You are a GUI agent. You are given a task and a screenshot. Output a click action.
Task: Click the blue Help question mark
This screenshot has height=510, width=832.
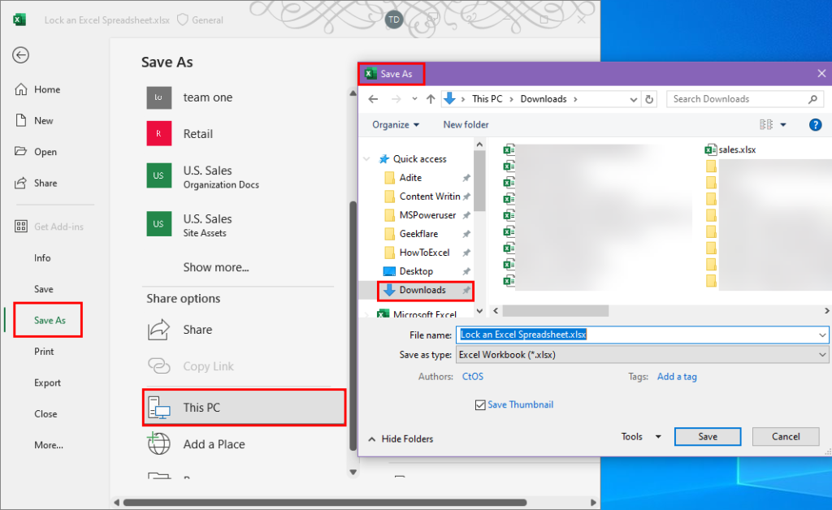pyautogui.click(x=815, y=124)
